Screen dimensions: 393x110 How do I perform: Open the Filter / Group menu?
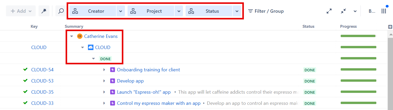coord(266,11)
